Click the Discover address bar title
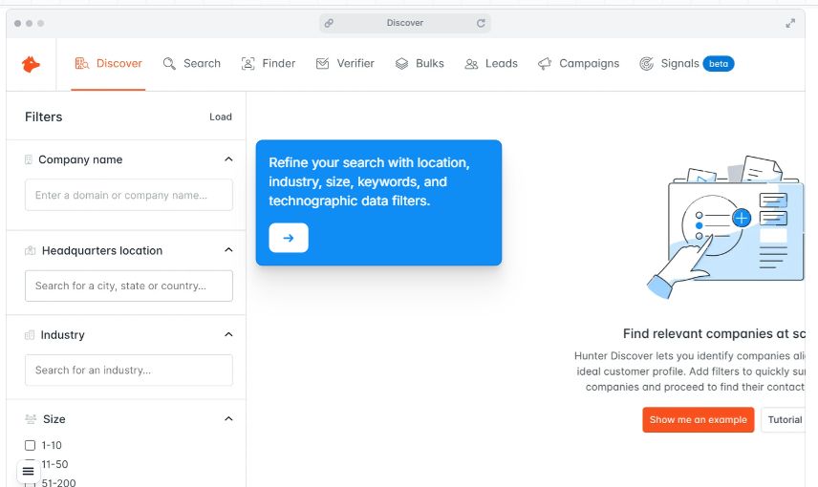Screen dimensions: 818x487 coord(405,23)
